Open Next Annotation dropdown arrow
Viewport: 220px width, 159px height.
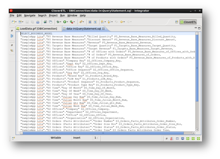pos(105,22)
